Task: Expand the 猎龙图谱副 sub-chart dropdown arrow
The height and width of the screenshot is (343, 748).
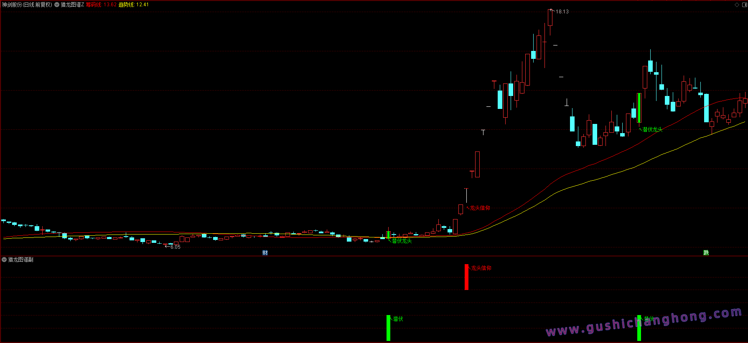Action: (4, 260)
